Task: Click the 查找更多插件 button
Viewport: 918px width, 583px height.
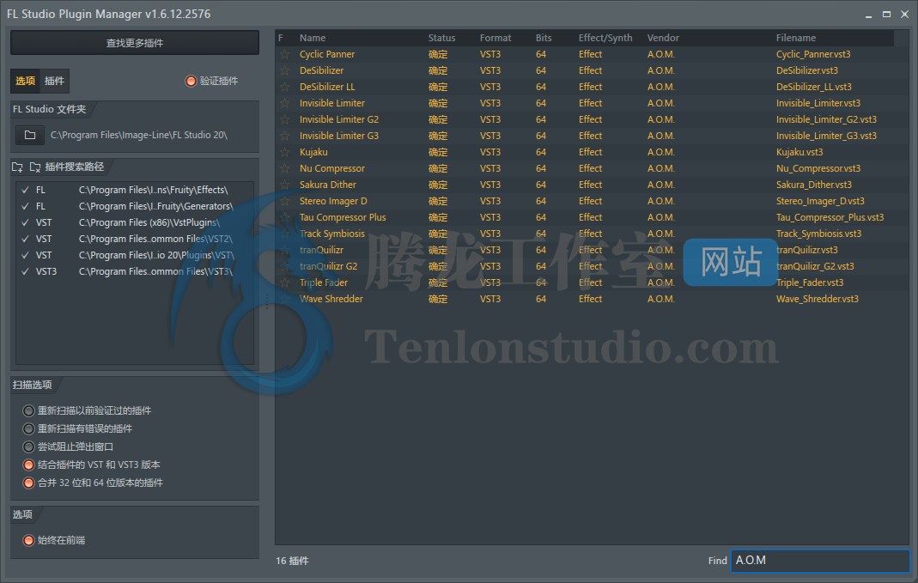Action: 135,43
